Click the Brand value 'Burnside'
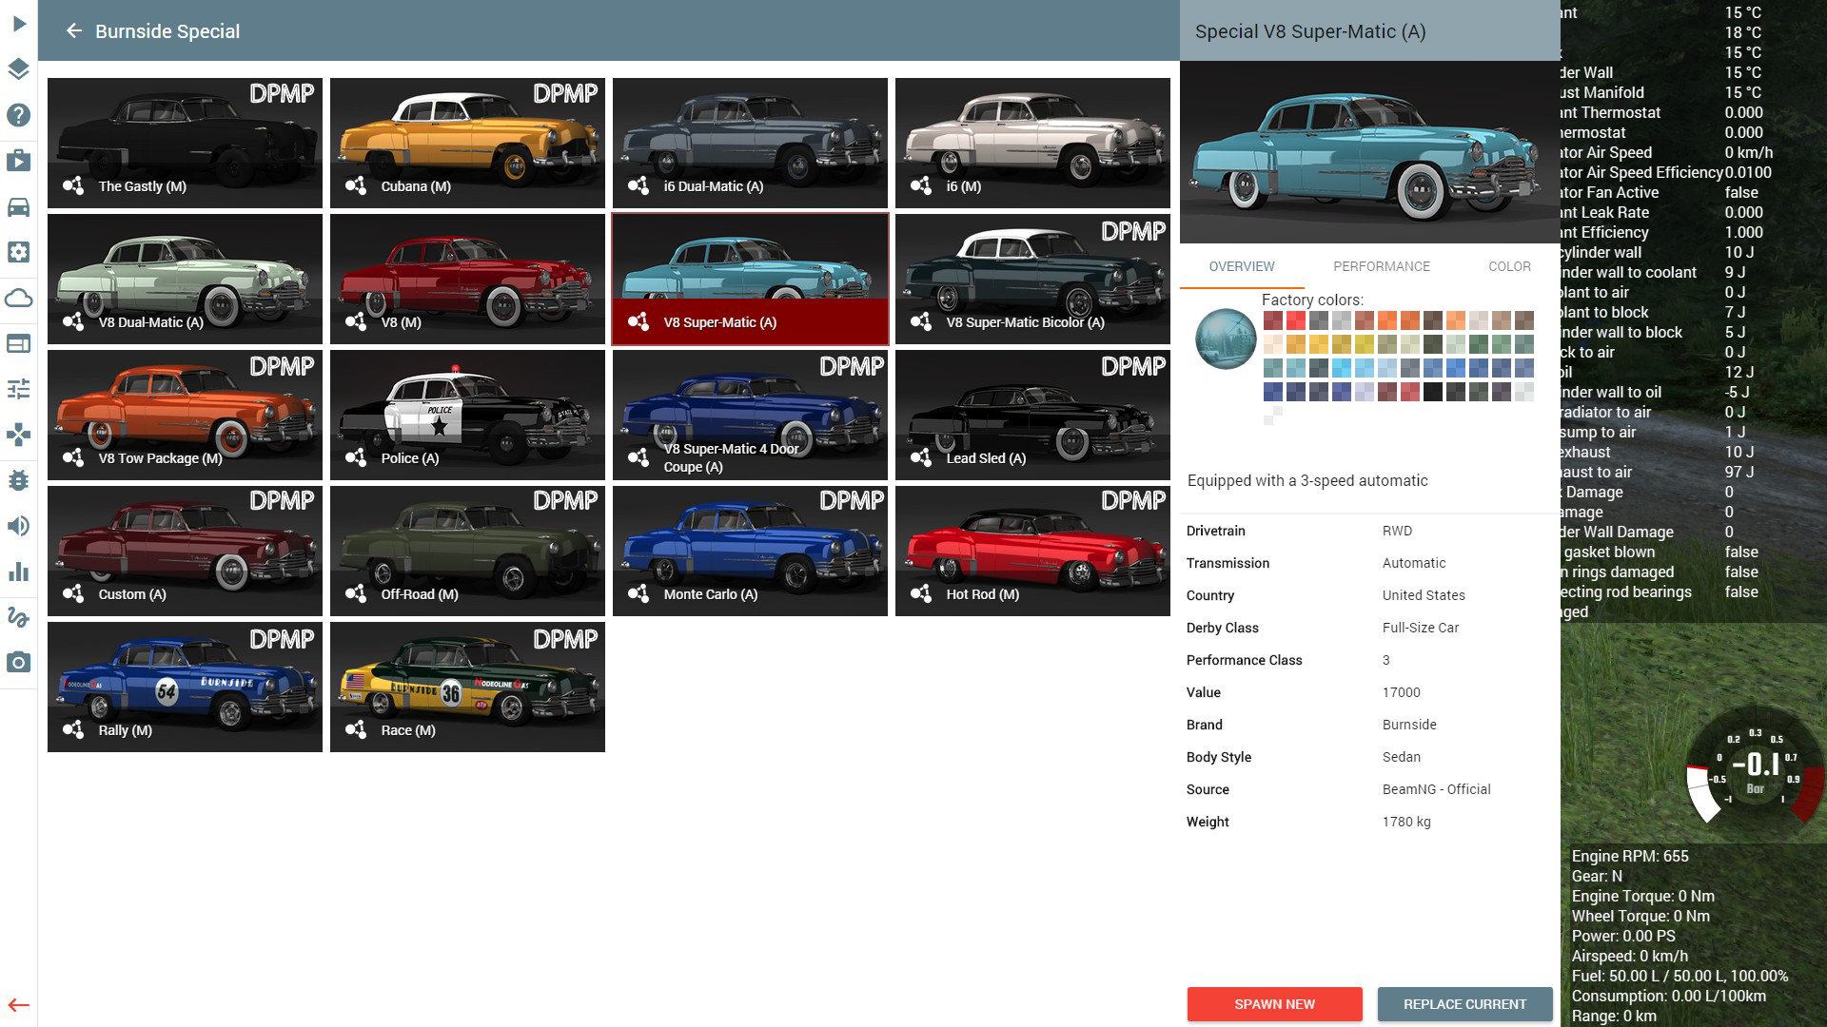1827x1027 pixels. pos(1409,725)
